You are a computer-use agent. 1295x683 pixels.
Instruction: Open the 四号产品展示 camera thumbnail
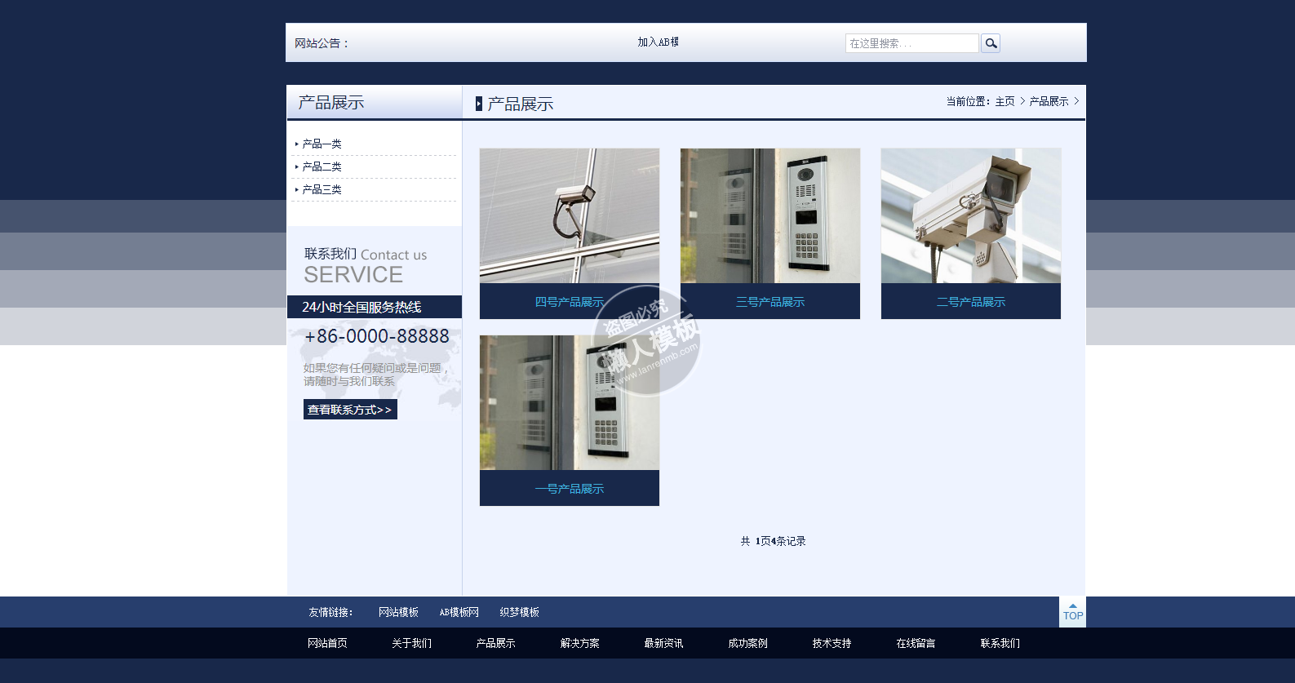tap(569, 216)
